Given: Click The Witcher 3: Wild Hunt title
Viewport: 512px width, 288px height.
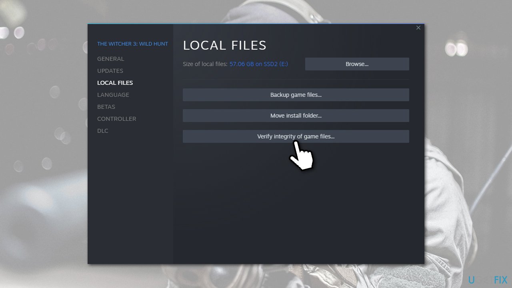Looking at the screenshot, I should [x=132, y=44].
